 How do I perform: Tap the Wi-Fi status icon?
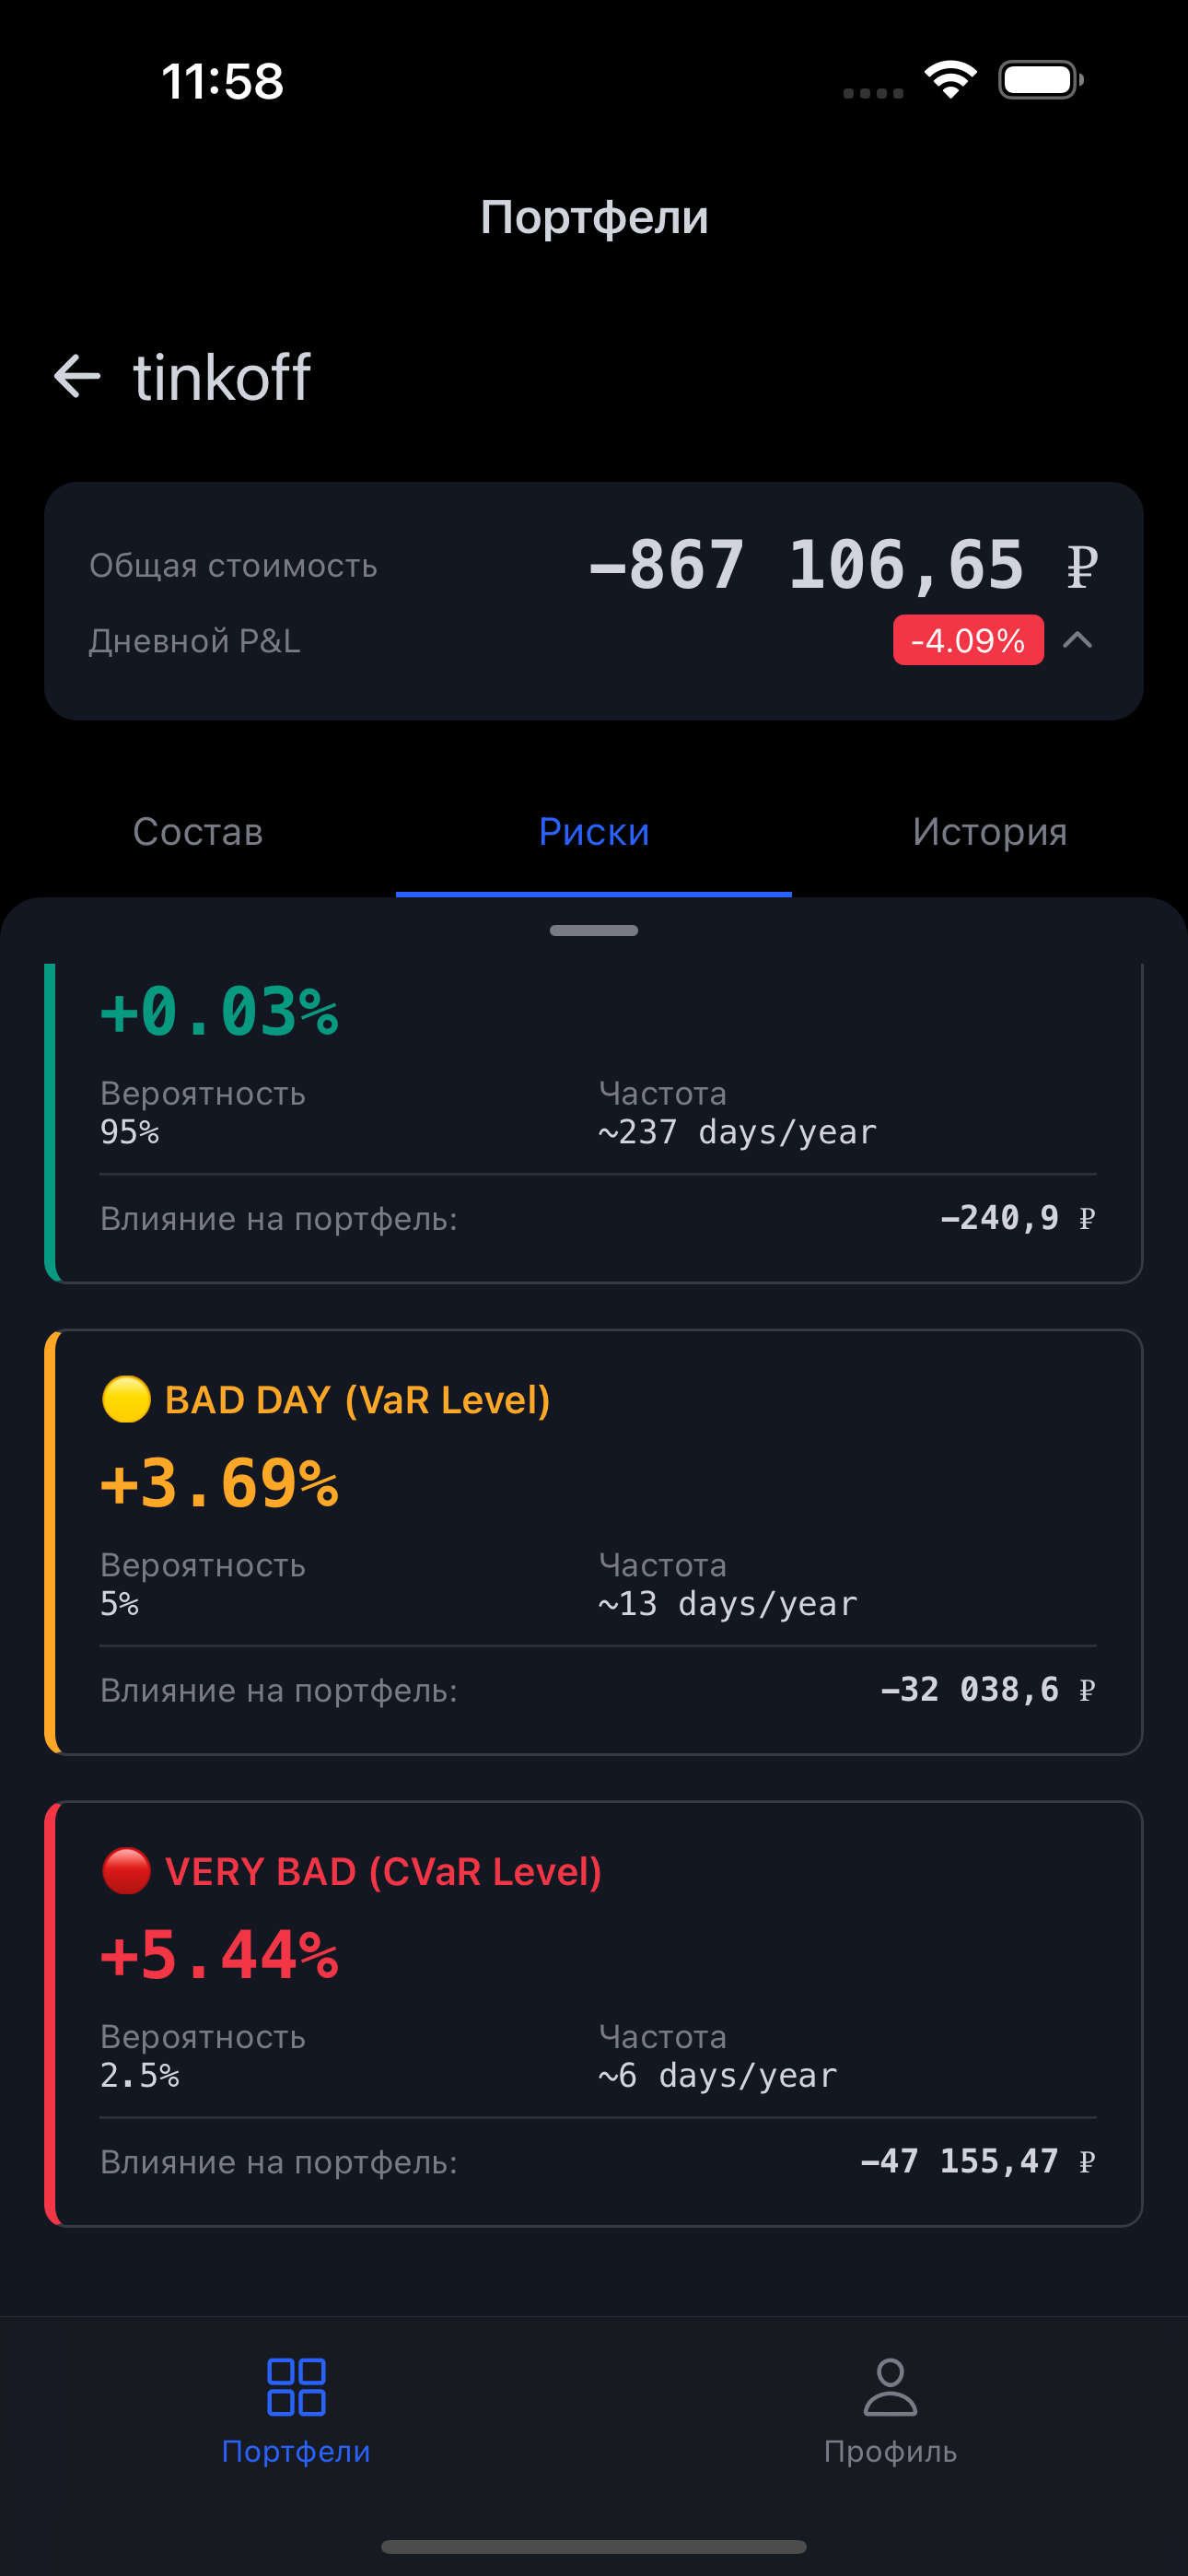click(x=950, y=80)
